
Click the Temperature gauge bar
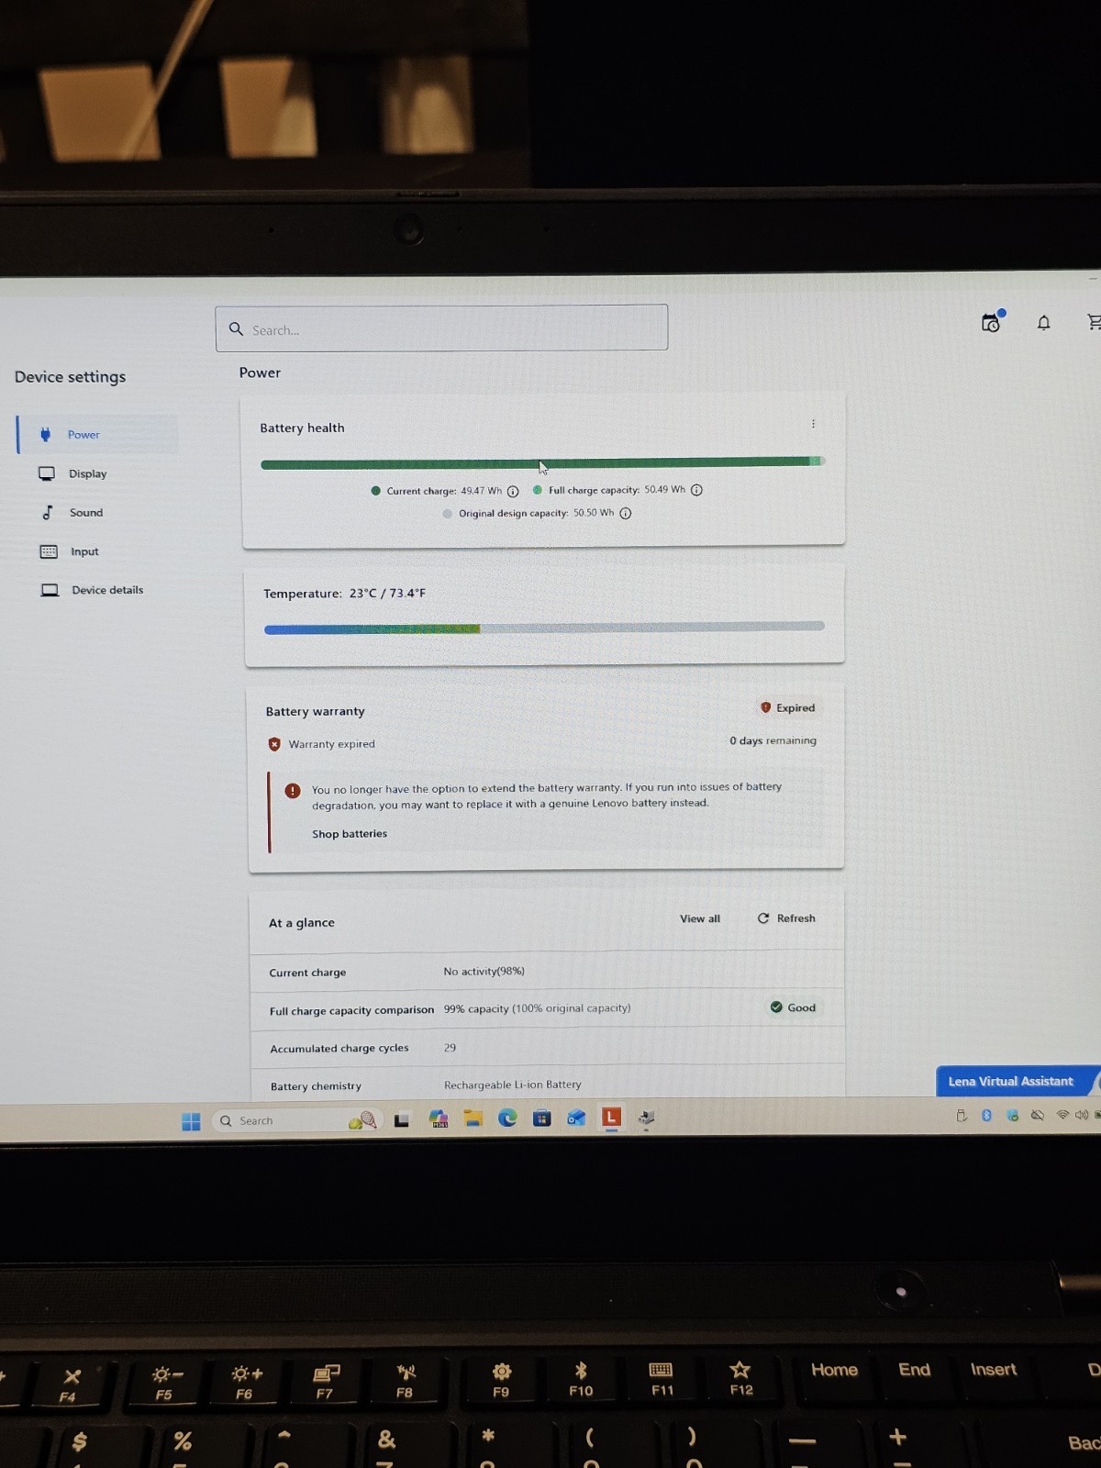click(544, 628)
